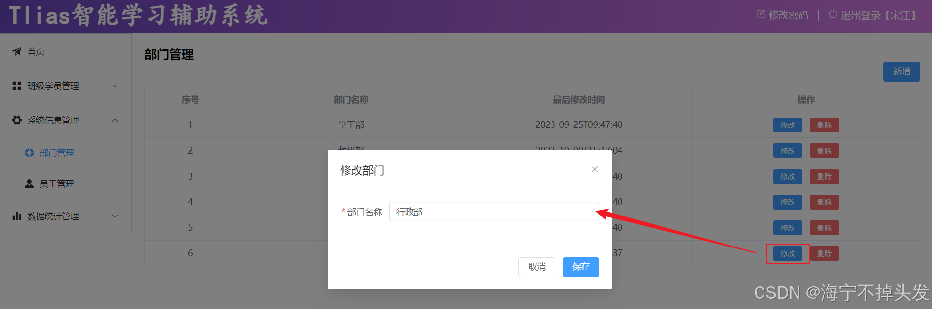The image size is (932, 309).
Task: Click 删除 button in row 4
Action: (x=824, y=202)
